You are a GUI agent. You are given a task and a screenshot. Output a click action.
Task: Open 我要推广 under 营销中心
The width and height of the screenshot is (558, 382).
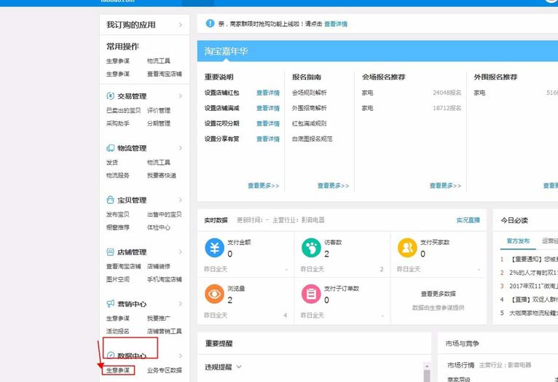pos(159,319)
